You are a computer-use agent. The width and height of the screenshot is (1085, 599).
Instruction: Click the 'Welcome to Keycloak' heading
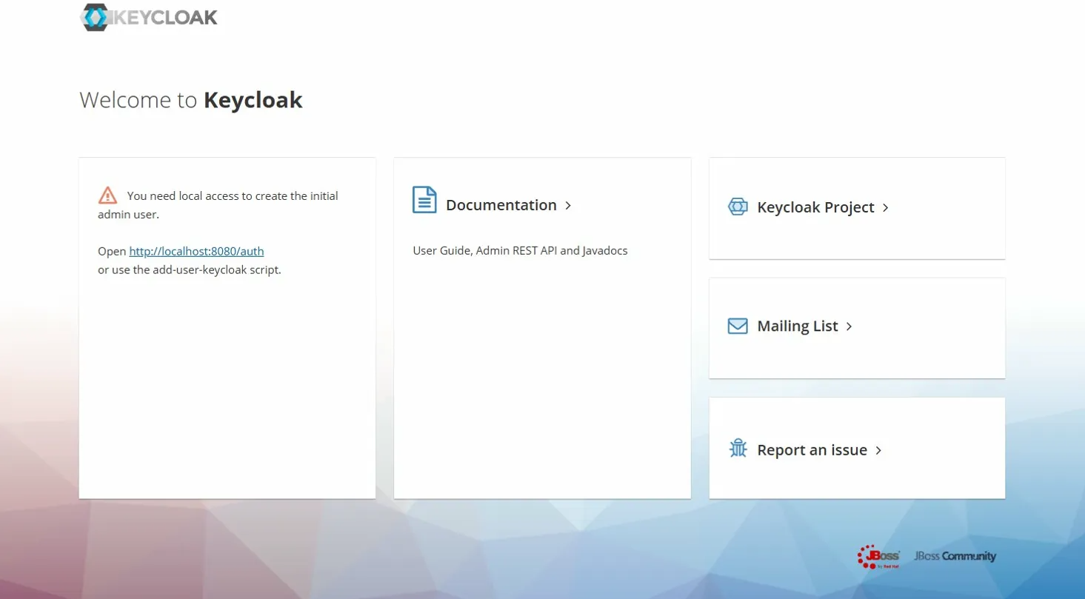tap(191, 100)
